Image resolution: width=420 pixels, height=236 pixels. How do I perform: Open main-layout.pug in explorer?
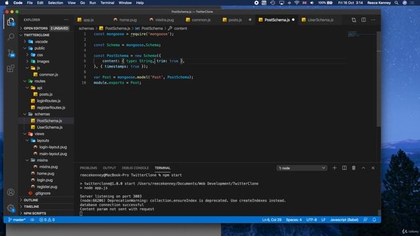53,153
